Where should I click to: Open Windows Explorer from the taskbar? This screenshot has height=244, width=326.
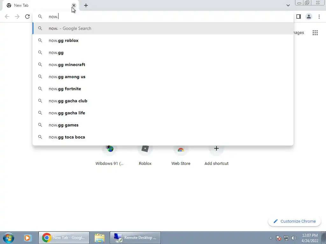(x=100, y=238)
